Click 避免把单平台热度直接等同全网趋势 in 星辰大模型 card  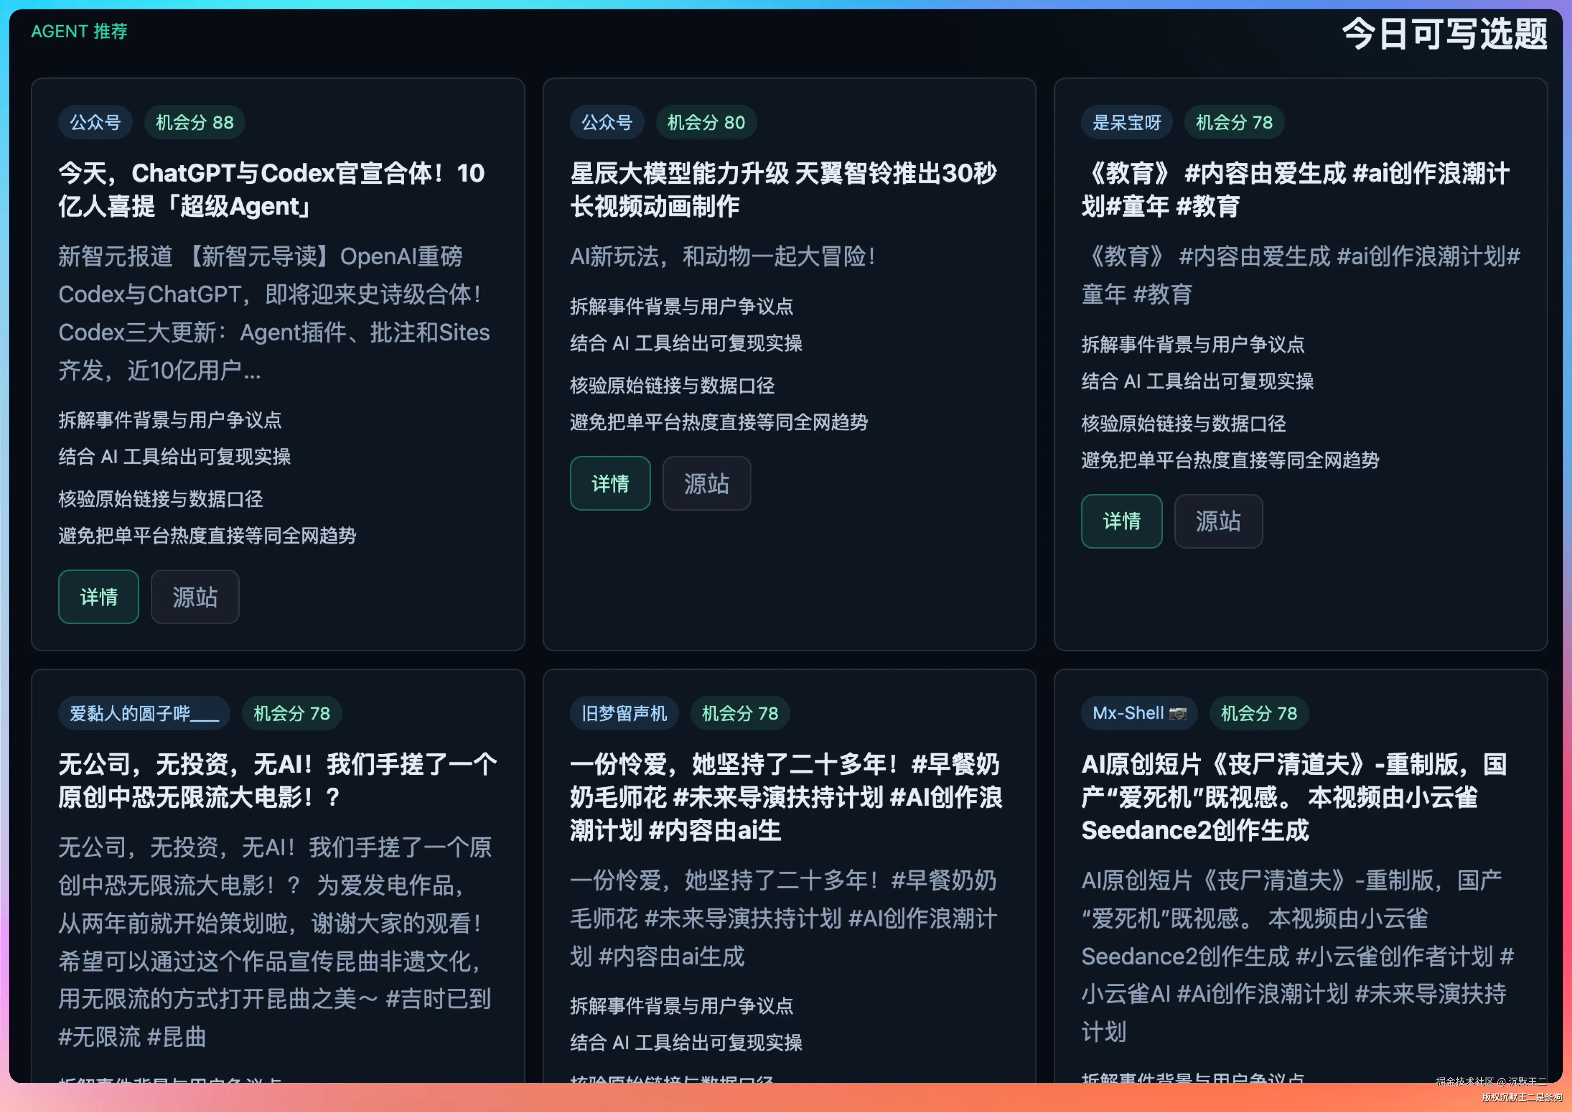tap(719, 422)
